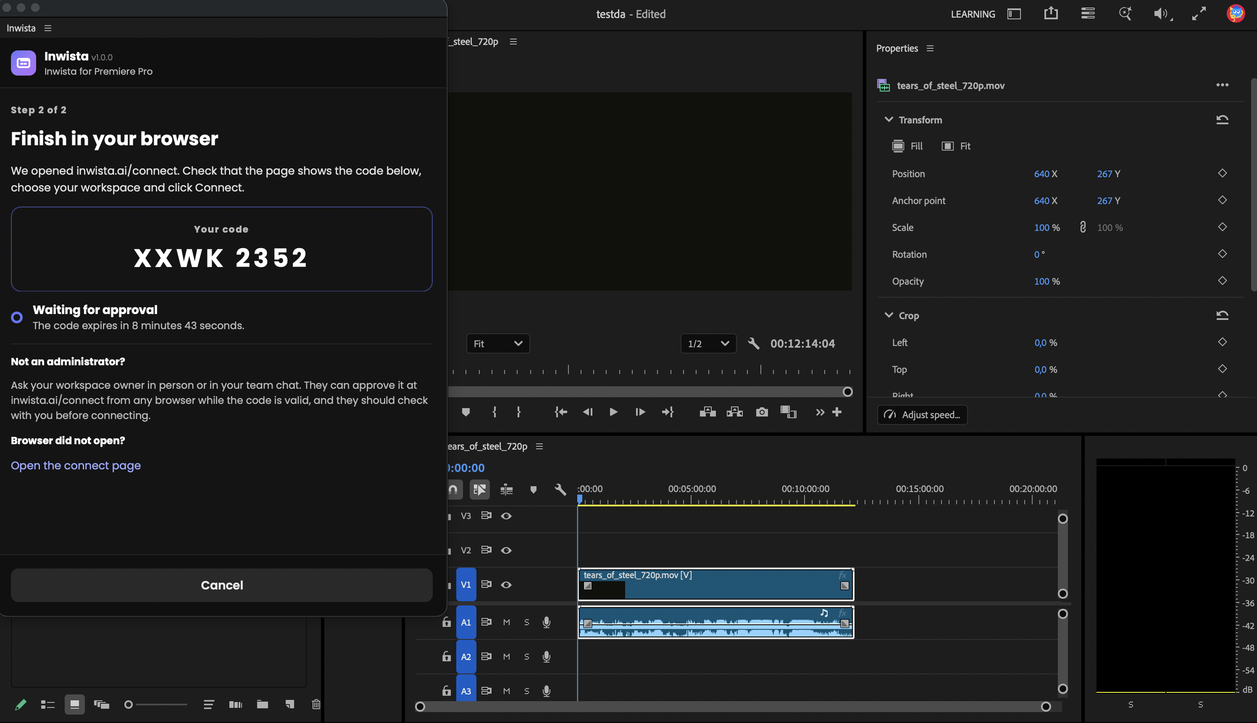Click the Lift button icon
The height and width of the screenshot is (723, 1257).
pos(707,412)
